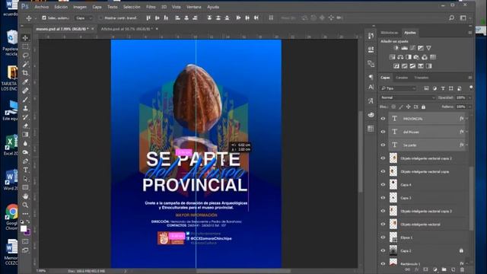Open the layer filter Tipo dropdown
Viewport: 487px width, 274px height.
click(399, 88)
